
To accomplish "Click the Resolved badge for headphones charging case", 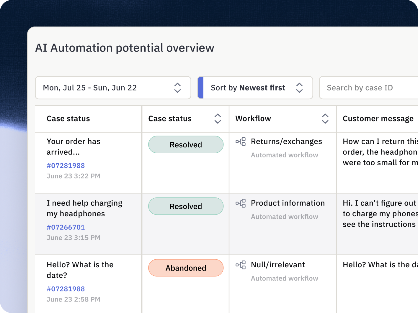I will 186,206.
